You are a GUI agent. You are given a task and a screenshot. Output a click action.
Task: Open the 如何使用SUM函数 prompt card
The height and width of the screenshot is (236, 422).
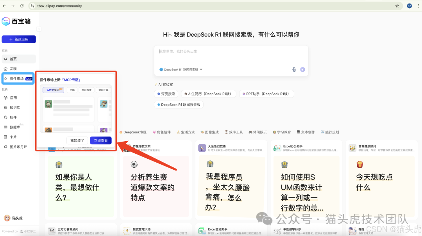307,186
